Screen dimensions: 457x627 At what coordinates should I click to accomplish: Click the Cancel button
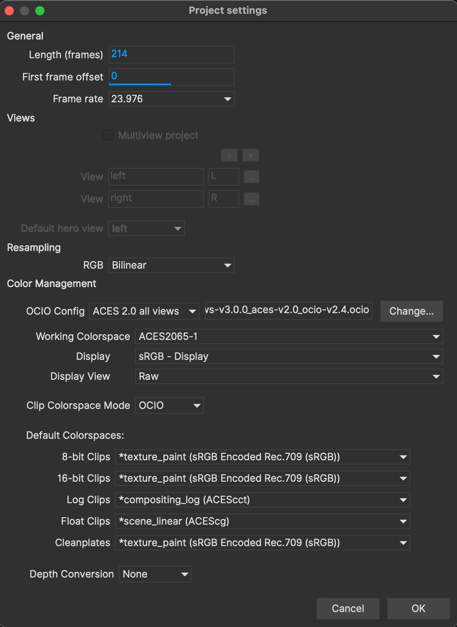point(348,609)
